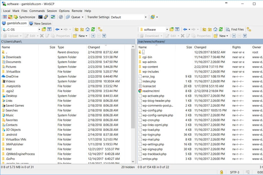
Task: Open the Options menu
Action: tap(64, 11)
